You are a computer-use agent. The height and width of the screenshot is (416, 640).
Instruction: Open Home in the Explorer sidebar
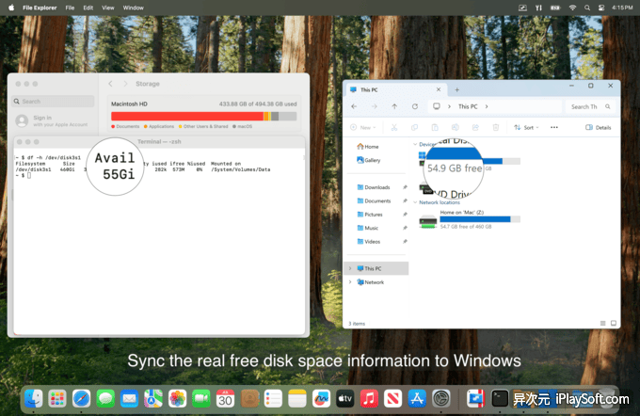coord(367,147)
